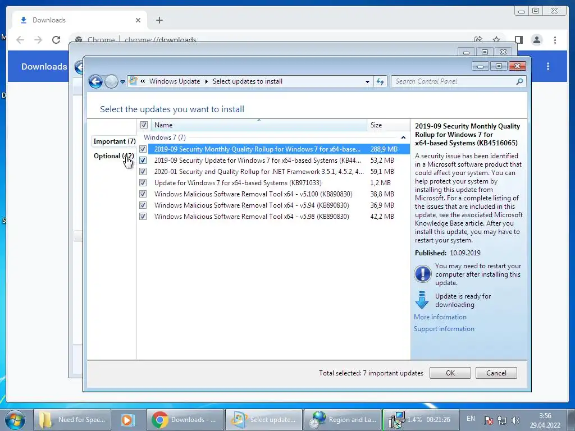575x431 pixels.
Task: Open volume control speaker icon
Action: click(x=515, y=420)
